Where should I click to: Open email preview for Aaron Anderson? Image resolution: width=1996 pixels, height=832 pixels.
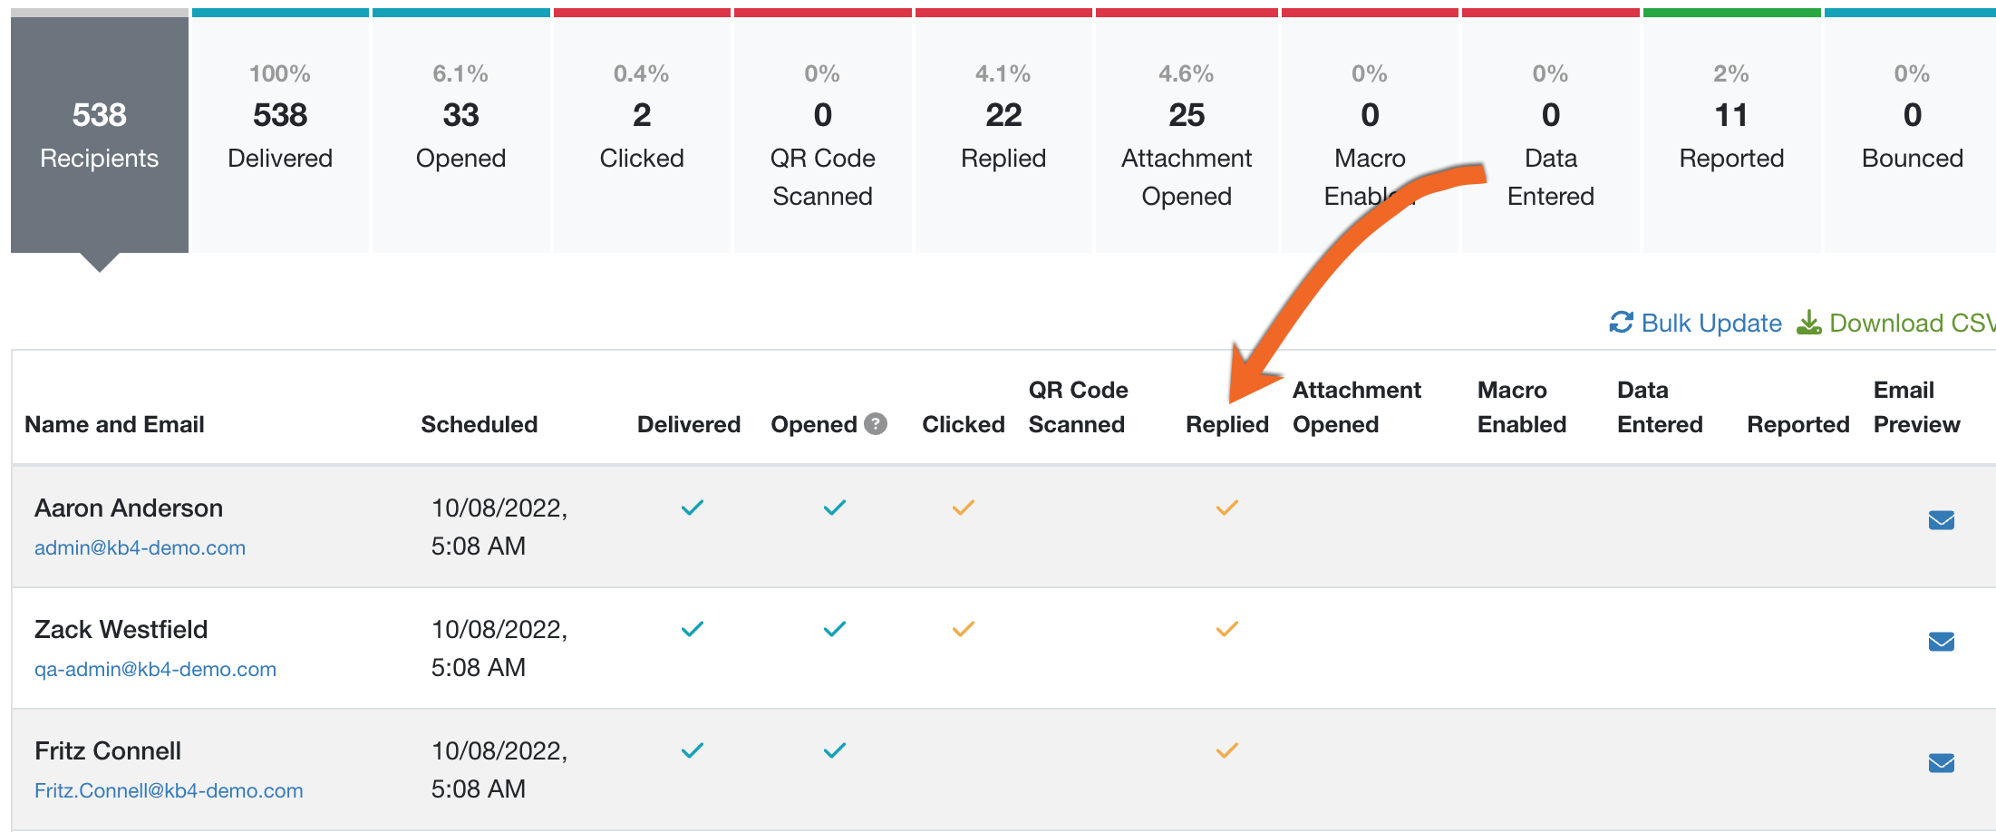pyautogui.click(x=1941, y=520)
